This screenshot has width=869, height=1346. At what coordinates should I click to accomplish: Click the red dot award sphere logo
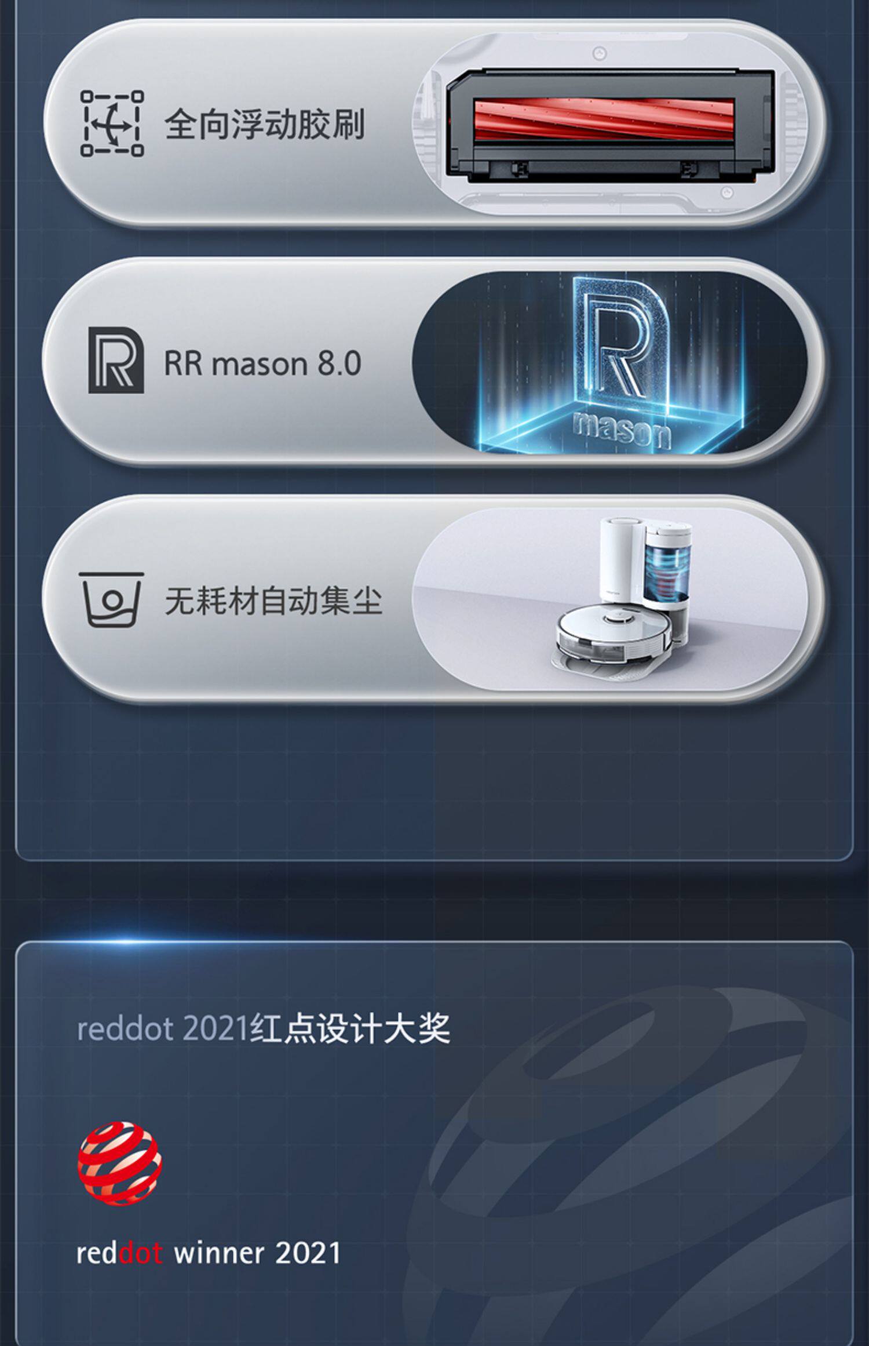point(120,1162)
